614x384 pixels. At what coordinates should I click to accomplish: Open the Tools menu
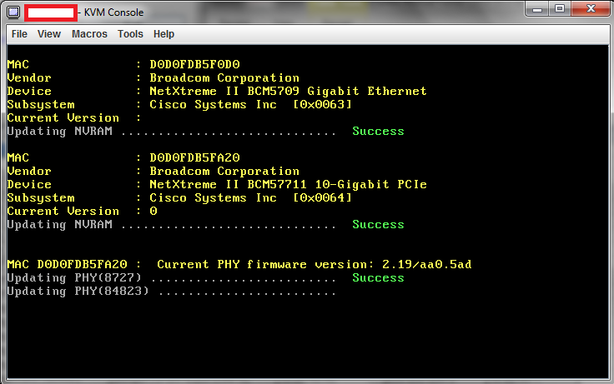pos(130,34)
